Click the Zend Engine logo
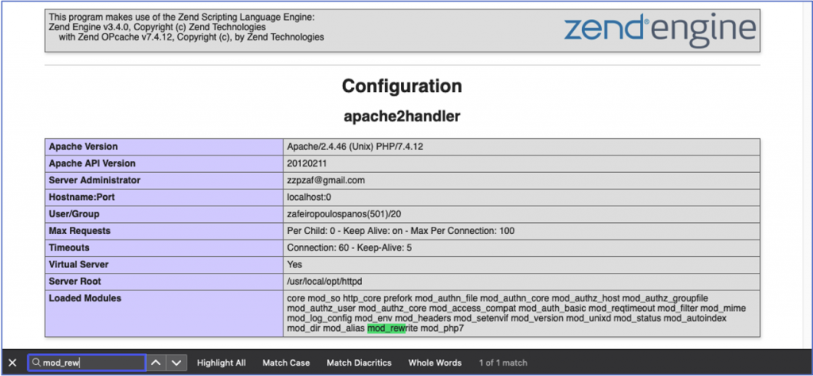This screenshot has width=813, height=376. point(660,29)
